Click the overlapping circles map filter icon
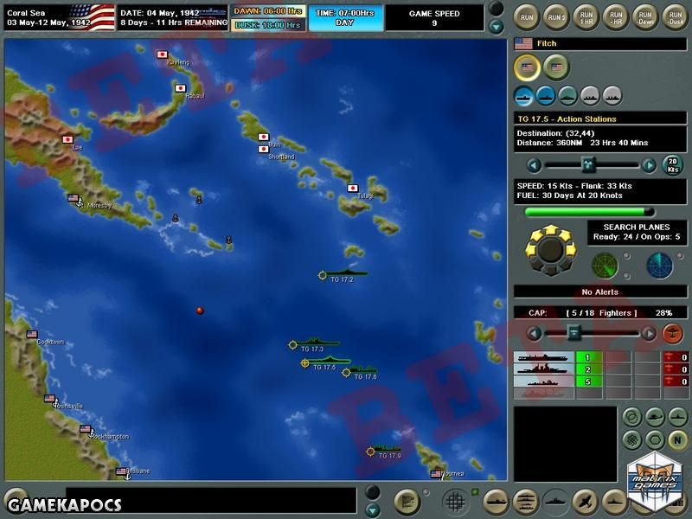 pyautogui.click(x=631, y=417)
